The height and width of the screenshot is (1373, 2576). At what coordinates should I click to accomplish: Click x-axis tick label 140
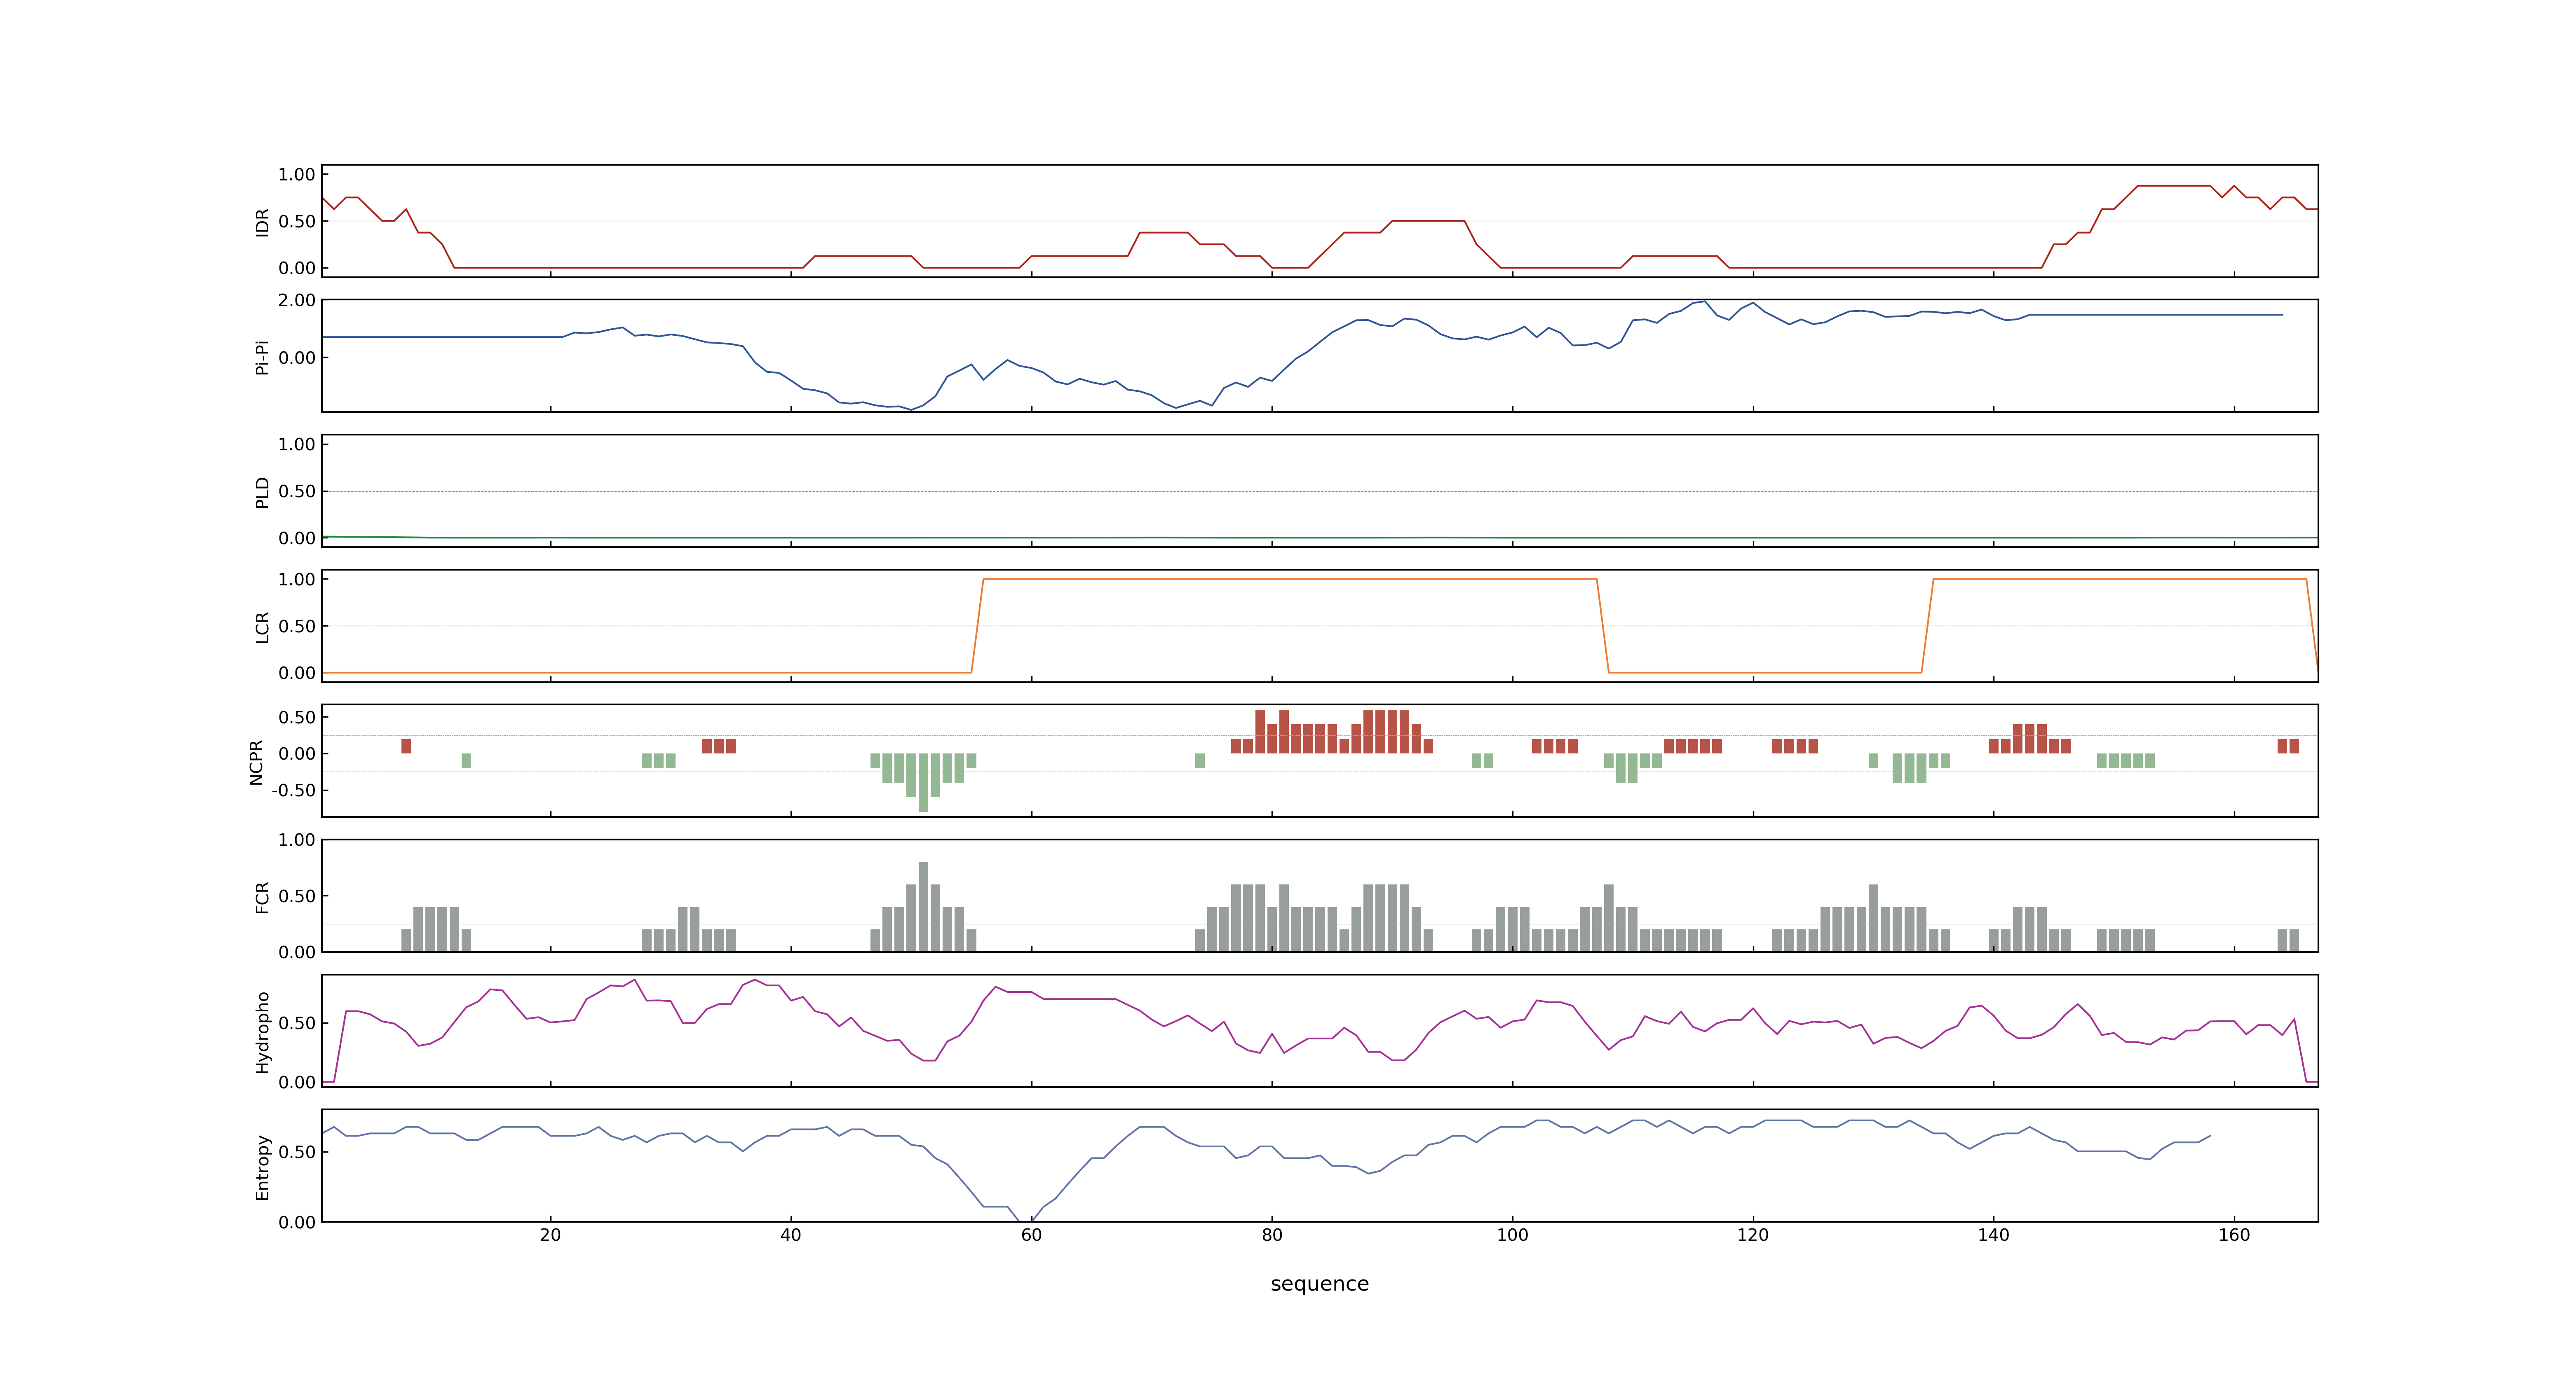1993,1235
